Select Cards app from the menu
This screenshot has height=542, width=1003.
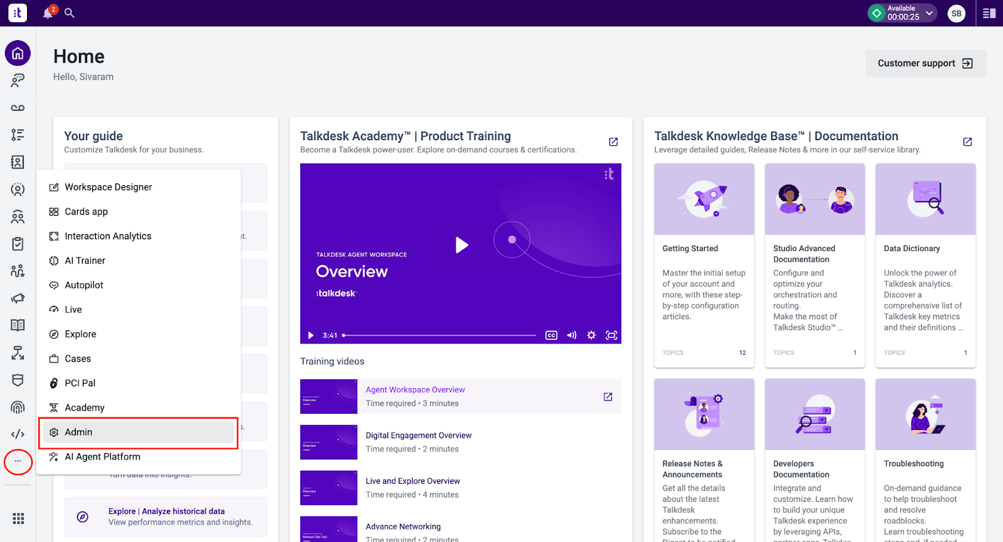pos(139,212)
